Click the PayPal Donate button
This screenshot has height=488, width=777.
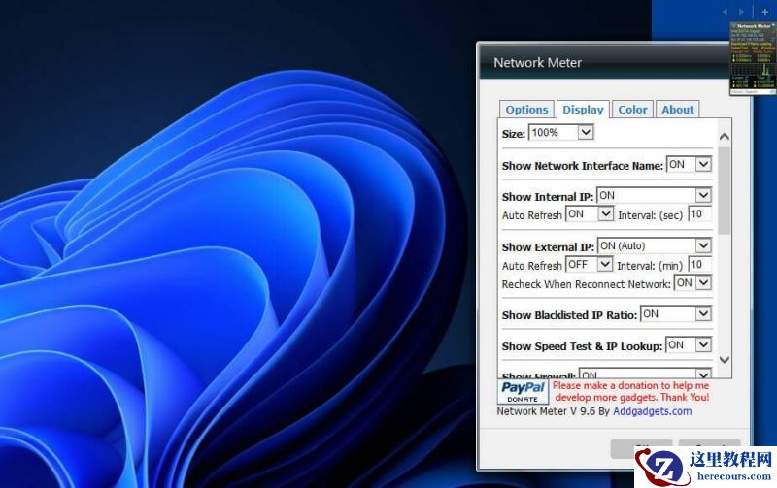click(523, 392)
